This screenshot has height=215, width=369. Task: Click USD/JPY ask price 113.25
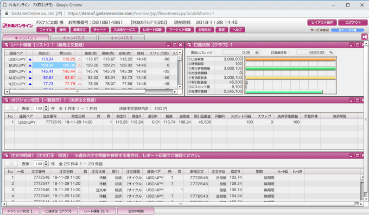point(69,59)
